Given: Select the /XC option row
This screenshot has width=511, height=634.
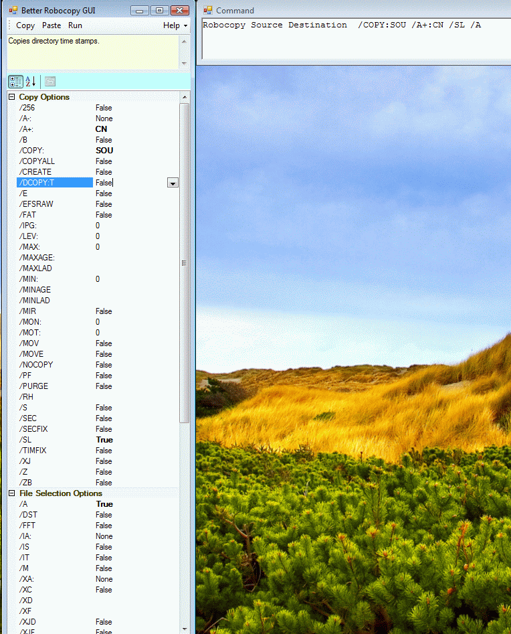Looking at the screenshot, I should coord(98,590).
